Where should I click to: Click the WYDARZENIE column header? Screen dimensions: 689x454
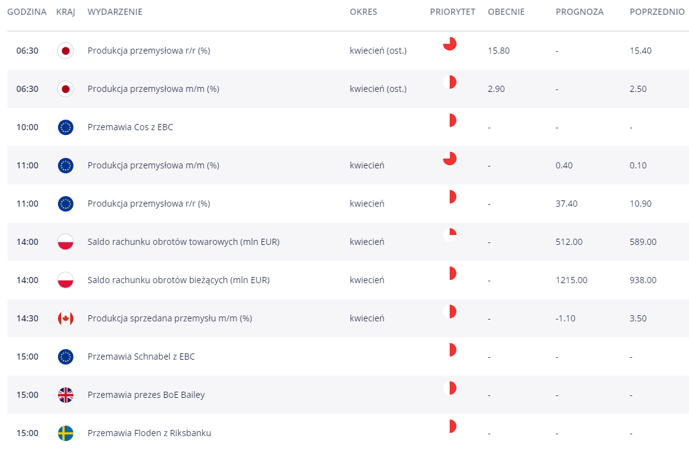coord(115,12)
